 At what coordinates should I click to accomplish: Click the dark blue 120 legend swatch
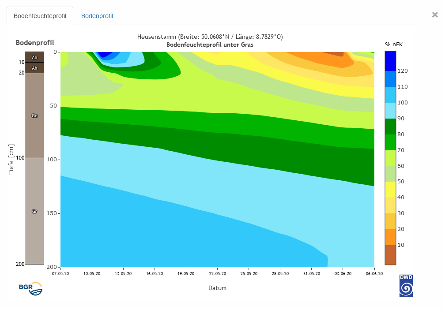coord(391,61)
